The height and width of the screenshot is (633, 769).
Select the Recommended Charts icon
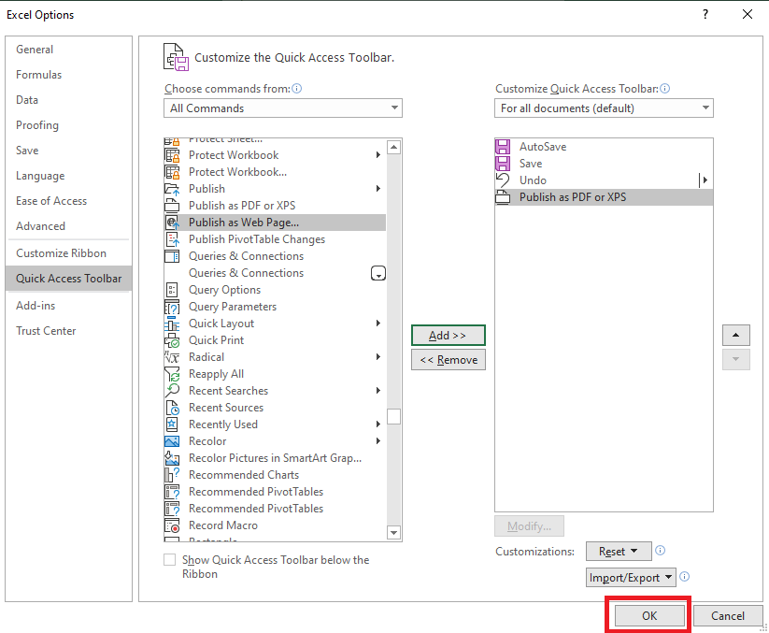click(172, 475)
